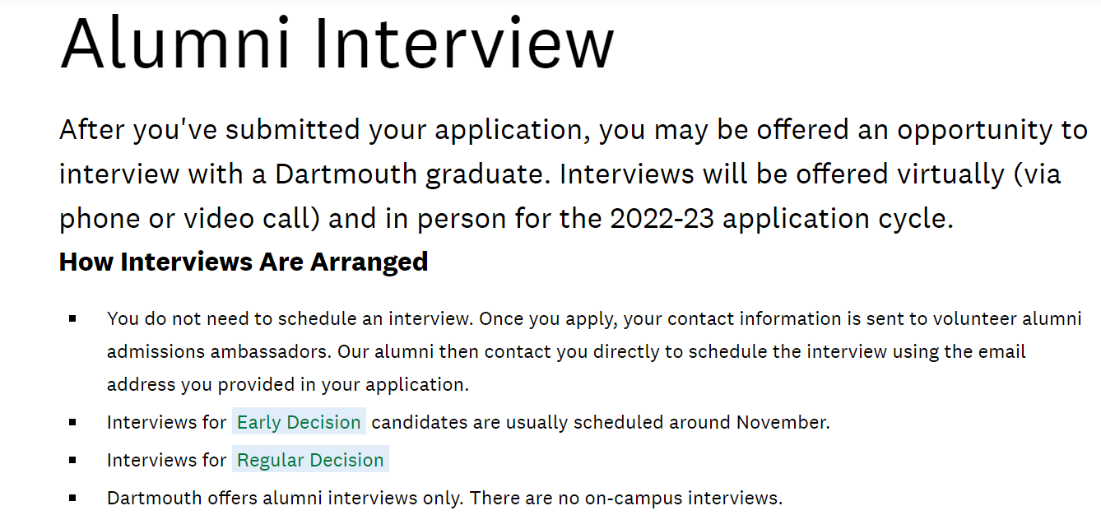This screenshot has width=1101, height=529.
Task: Click 'address you provided in your application'
Action: click(x=286, y=384)
